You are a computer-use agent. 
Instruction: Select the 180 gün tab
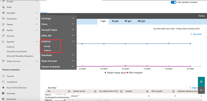[x=141, y=21]
